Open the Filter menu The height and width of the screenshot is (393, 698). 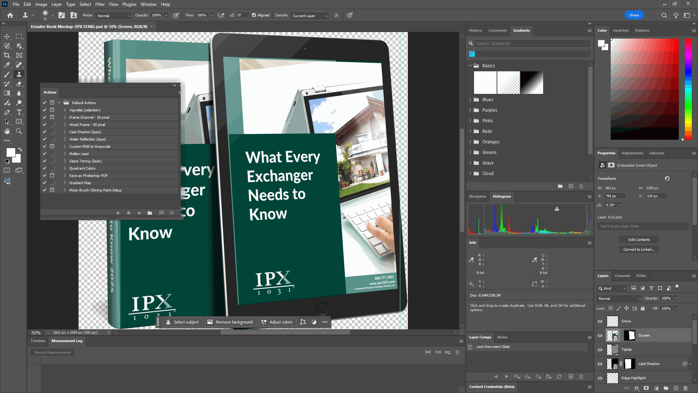pyautogui.click(x=100, y=4)
